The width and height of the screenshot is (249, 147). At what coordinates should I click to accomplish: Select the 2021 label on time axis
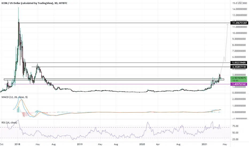204,144
